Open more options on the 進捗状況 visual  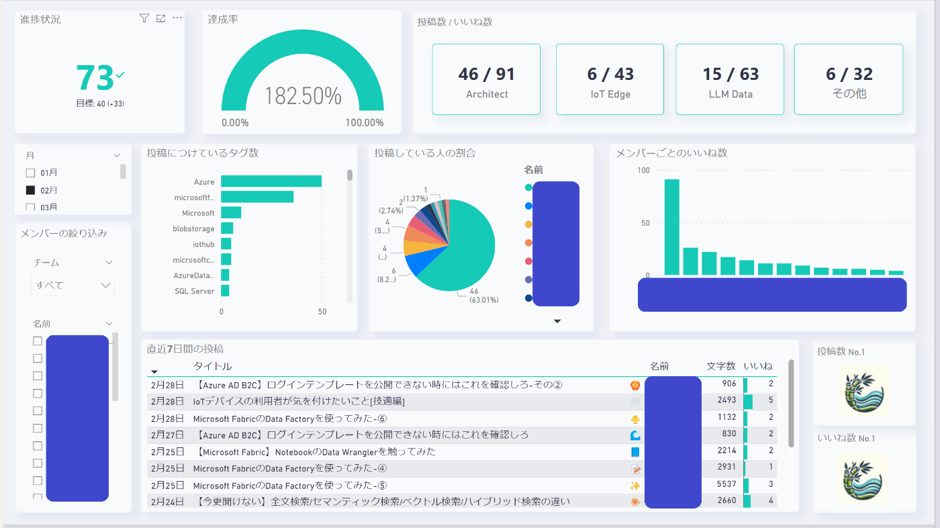(177, 18)
